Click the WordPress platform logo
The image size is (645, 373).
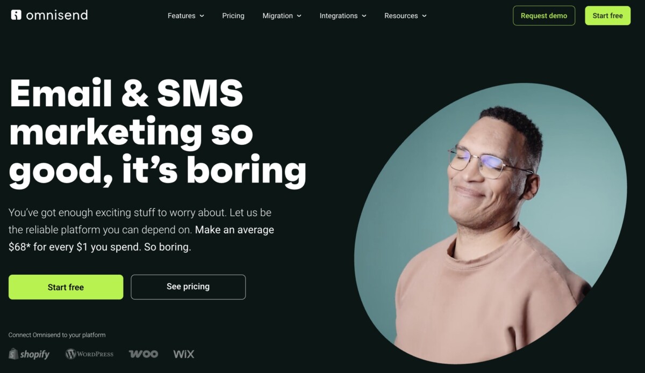point(89,354)
